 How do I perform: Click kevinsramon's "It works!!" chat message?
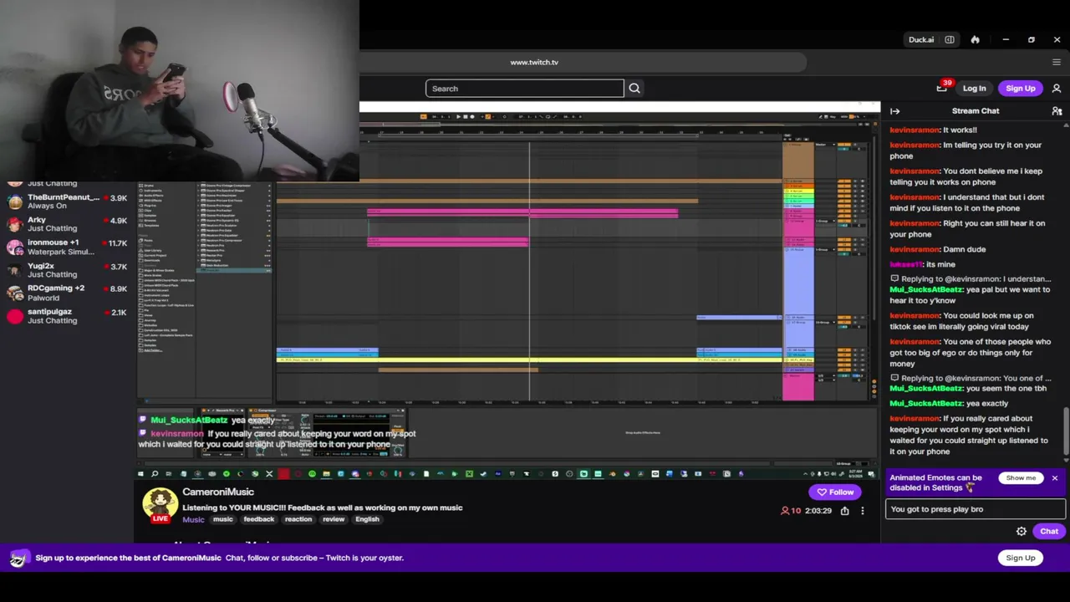[933, 130]
